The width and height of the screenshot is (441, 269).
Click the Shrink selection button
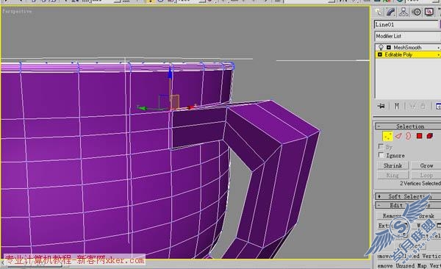[393, 165]
